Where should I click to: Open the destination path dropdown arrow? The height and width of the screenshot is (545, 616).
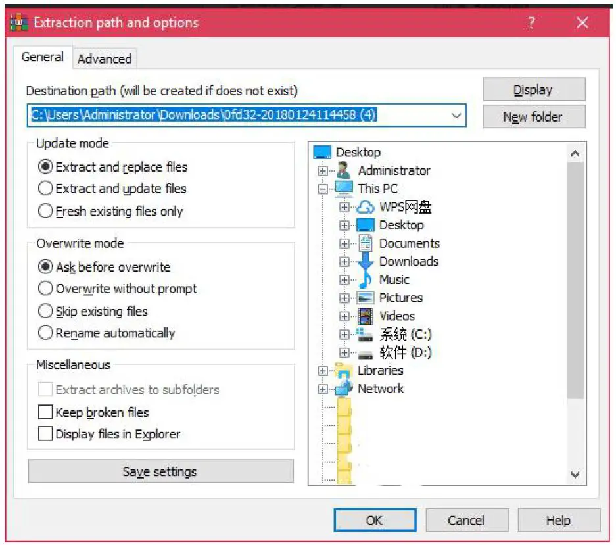coord(456,116)
